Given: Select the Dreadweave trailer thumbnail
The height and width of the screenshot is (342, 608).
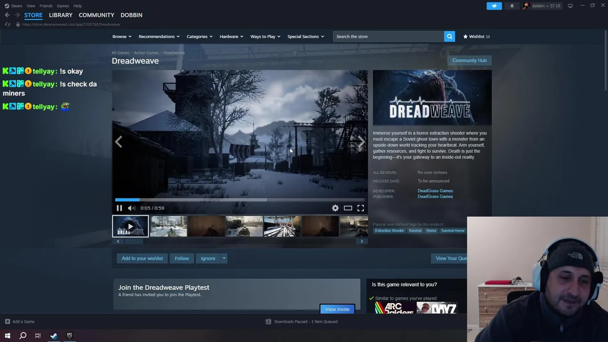Looking at the screenshot, I should pos(130,226).
